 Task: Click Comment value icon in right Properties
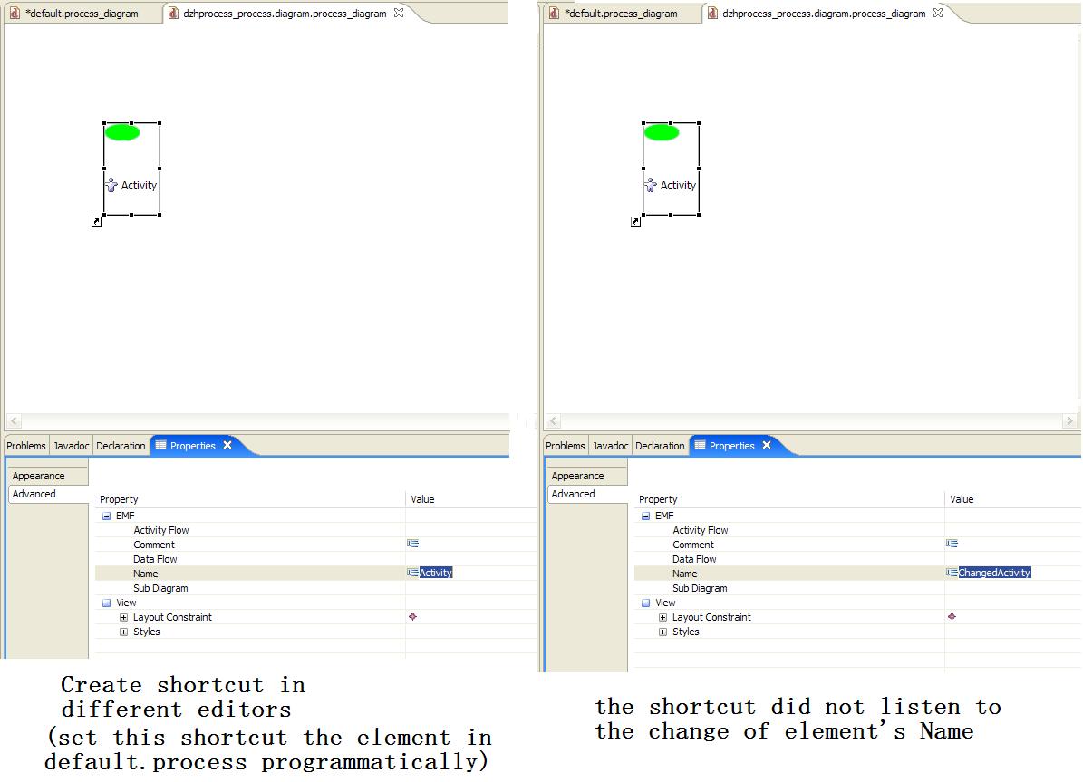(952, 544)
